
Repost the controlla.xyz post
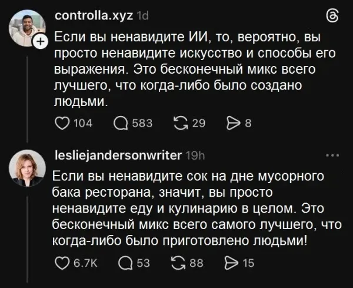click(181, 123)
